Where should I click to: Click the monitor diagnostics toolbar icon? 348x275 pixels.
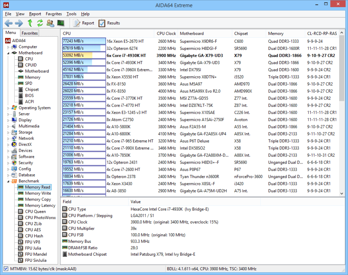pos(60,23)
